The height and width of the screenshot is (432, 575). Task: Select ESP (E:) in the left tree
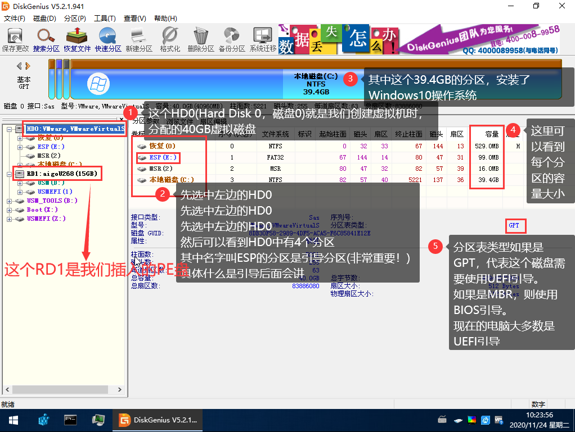click(x=51, y=147)
